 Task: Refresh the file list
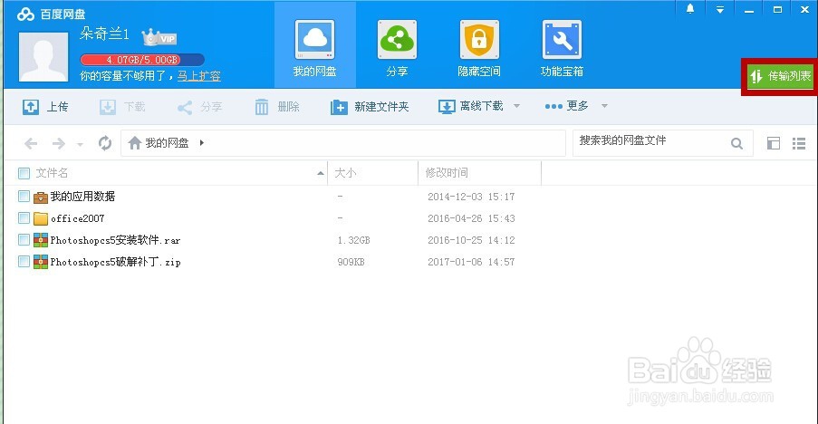point(105,143)
